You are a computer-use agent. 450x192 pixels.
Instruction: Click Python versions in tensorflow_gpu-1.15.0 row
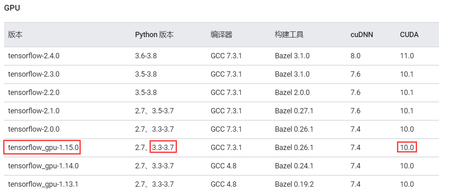154,148
